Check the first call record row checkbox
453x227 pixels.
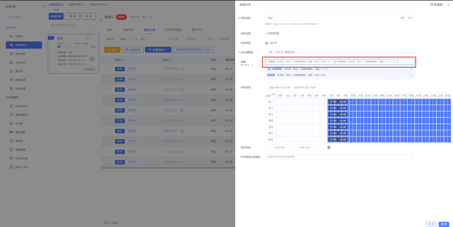[x=107, y=69]
